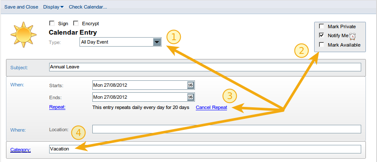
Task: Open the Type dropdown arrow
Action: click(157, 42)
